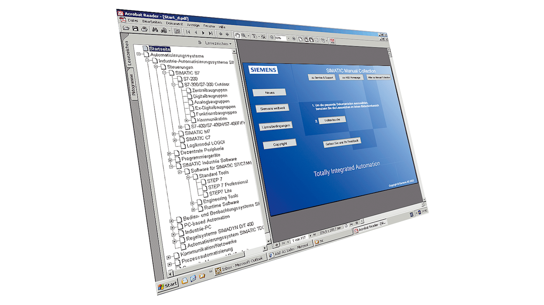The height and width of the screenshot is (305, 544).
Task: Click Geben Sie uns Ihr Feedback button
Action: 342,142
